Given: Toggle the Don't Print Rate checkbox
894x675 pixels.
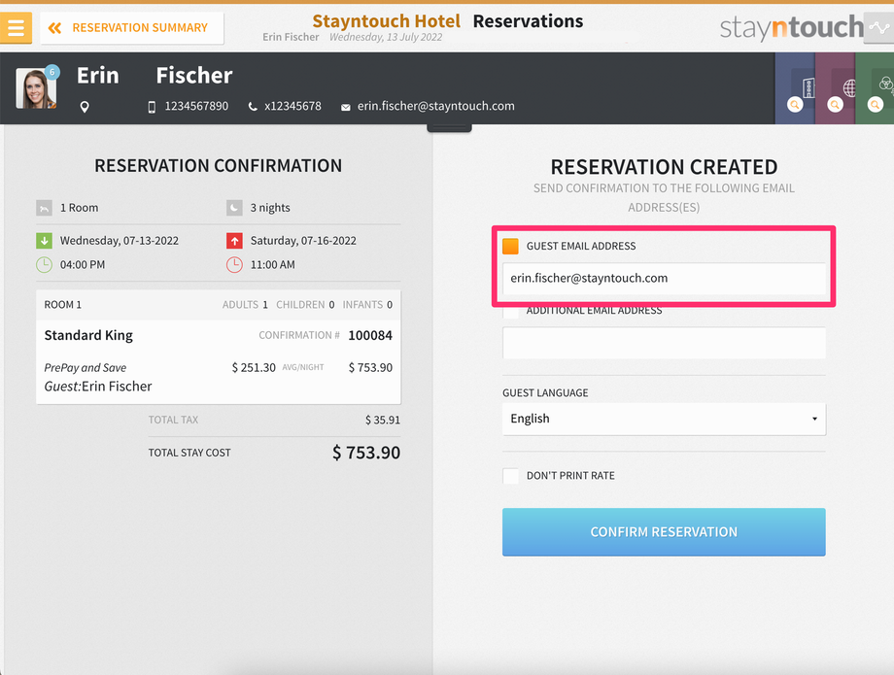Looking at the screenshot, I should 510,476.
